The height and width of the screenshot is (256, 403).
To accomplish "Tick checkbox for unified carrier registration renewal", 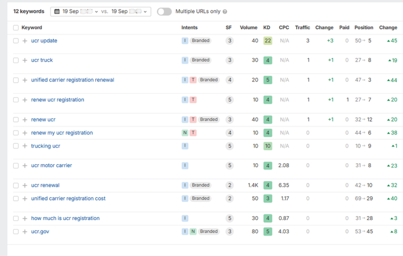I will point(16,80).
